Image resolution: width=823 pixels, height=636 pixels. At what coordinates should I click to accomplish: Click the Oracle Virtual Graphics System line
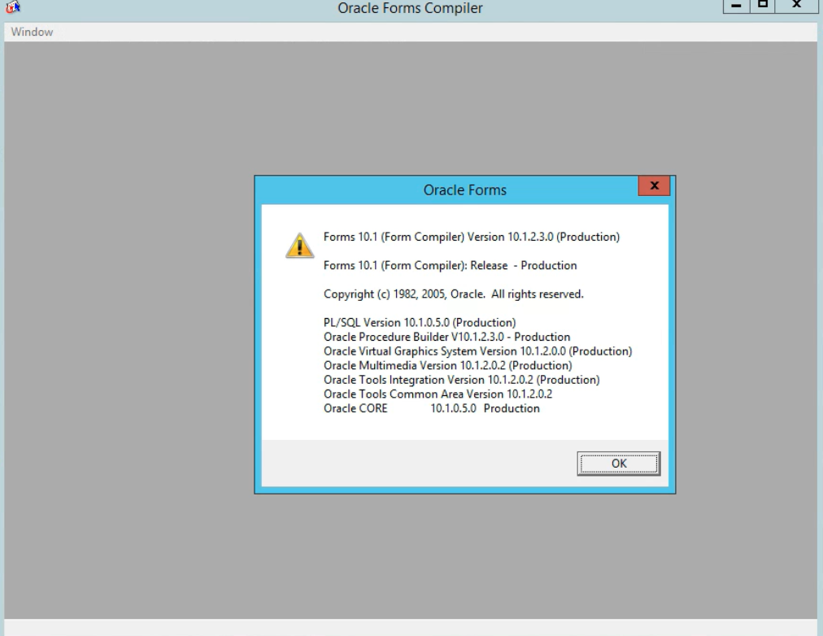point(477,351)
